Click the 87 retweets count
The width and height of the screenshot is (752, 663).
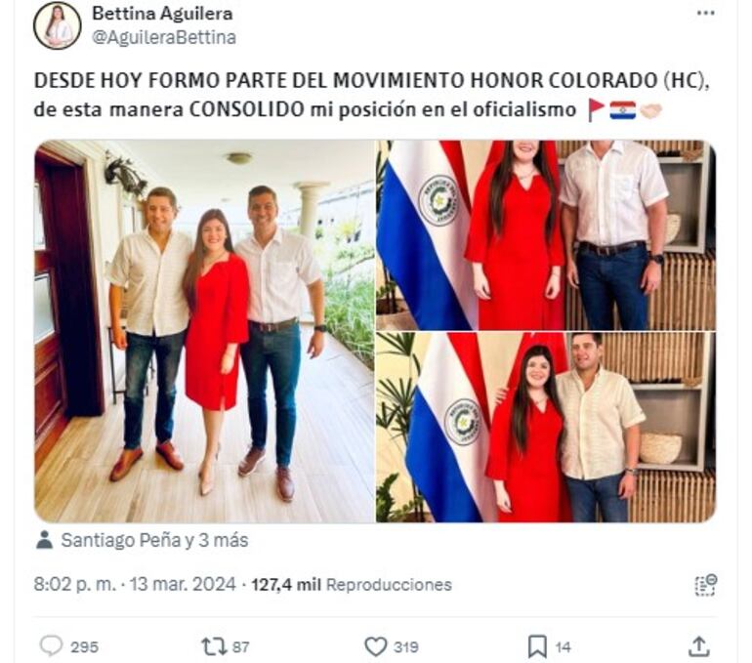pyautogui.click(x=241, y=647)
